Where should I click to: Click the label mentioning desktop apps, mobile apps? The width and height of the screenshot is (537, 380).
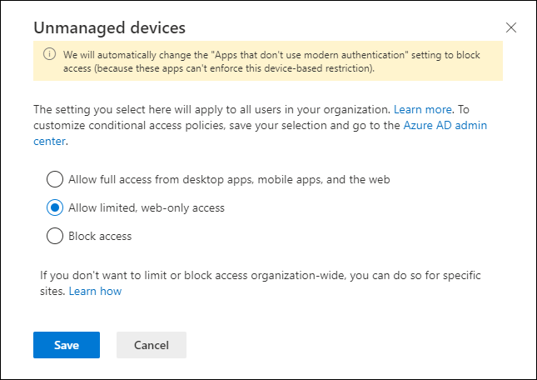click(229, 179)
